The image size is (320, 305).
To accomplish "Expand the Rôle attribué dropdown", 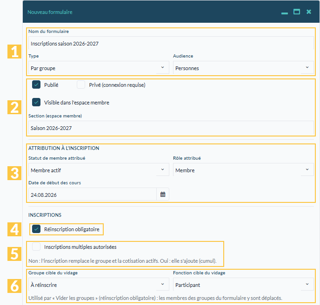I will pyautogui.click(x=243, y=170).
